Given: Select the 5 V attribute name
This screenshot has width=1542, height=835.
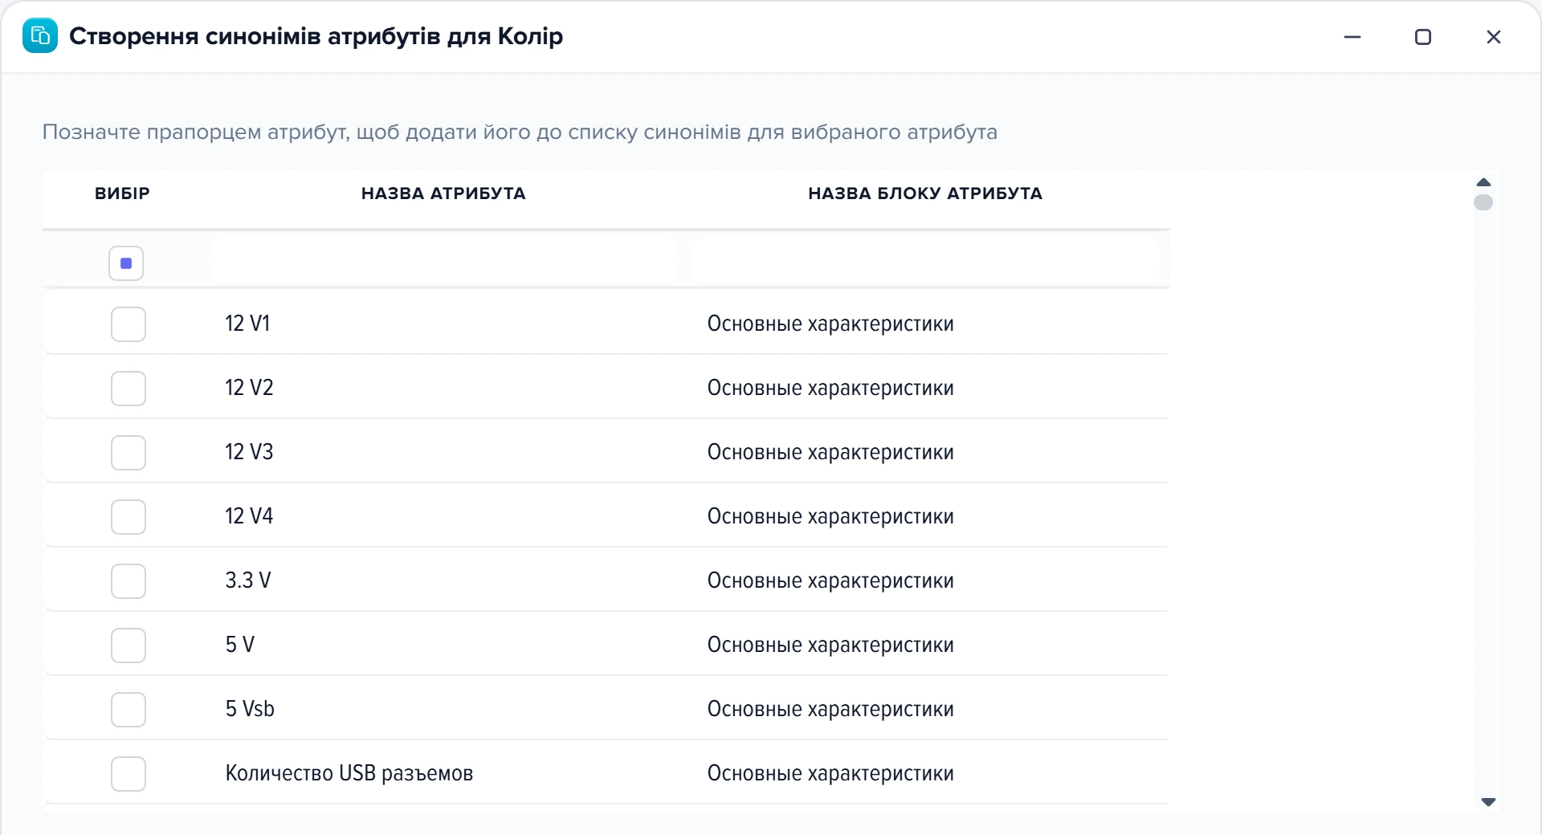Looking at the screenshot, I should point(239,645).
